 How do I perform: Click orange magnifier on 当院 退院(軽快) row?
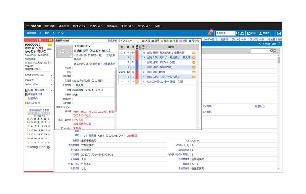coord(194,72)
